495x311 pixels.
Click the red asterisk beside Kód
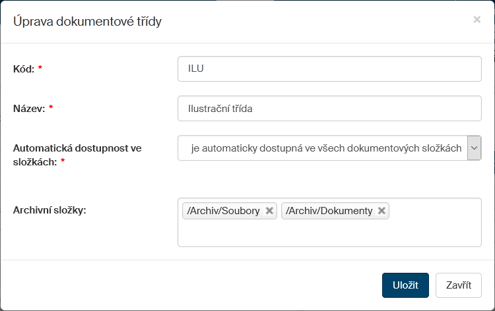(x=40, y=69)
